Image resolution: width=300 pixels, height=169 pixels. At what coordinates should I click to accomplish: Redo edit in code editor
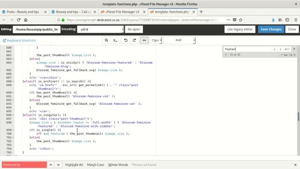click(x=135, y=40)
